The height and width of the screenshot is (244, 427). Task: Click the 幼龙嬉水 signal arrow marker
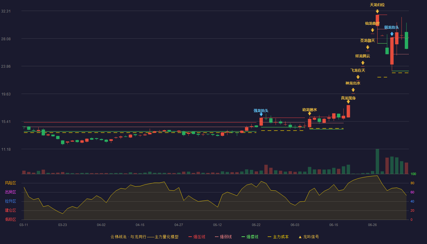310,113
